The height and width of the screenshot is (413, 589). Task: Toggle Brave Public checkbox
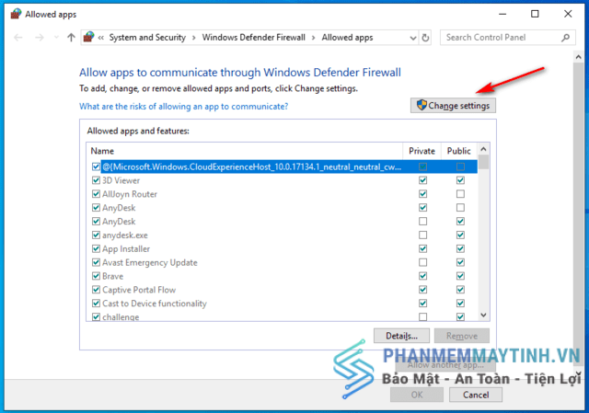coord(460,276)
